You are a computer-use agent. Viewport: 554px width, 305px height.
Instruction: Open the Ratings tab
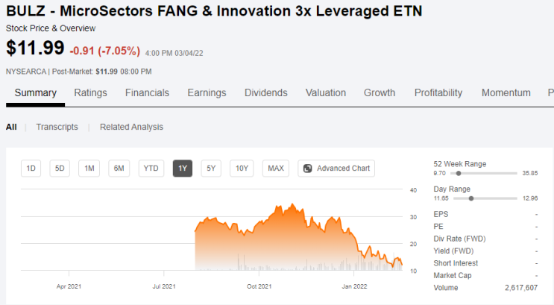tap(90, 92)
